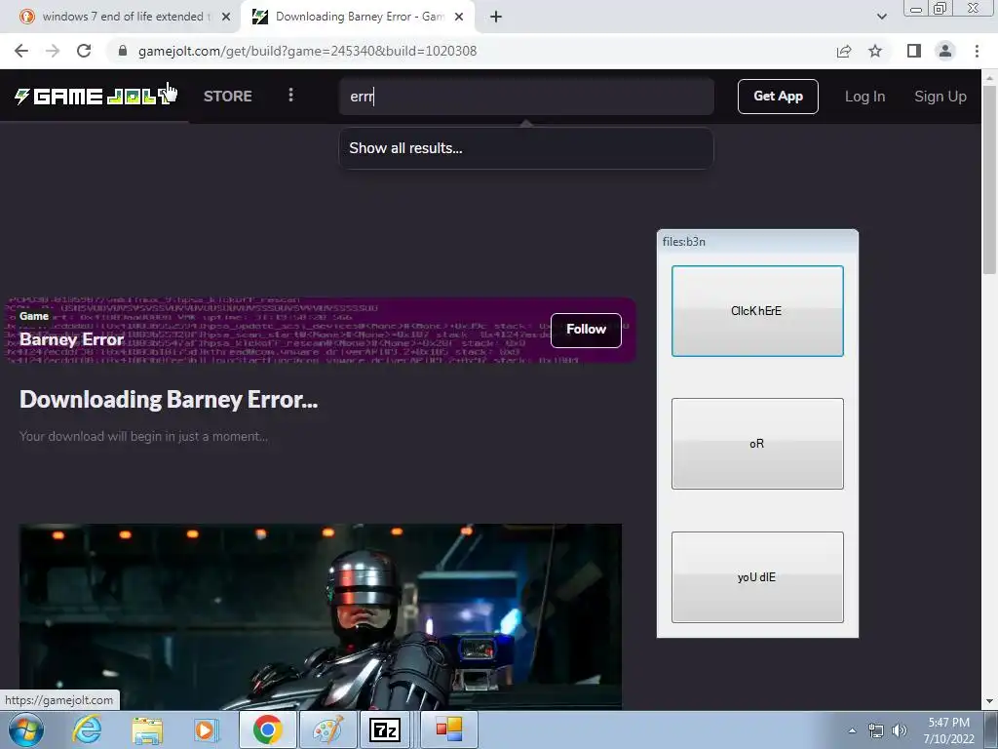Open a new tab
The width and height of the screenshot is (998, 749).
pos(496,17)
